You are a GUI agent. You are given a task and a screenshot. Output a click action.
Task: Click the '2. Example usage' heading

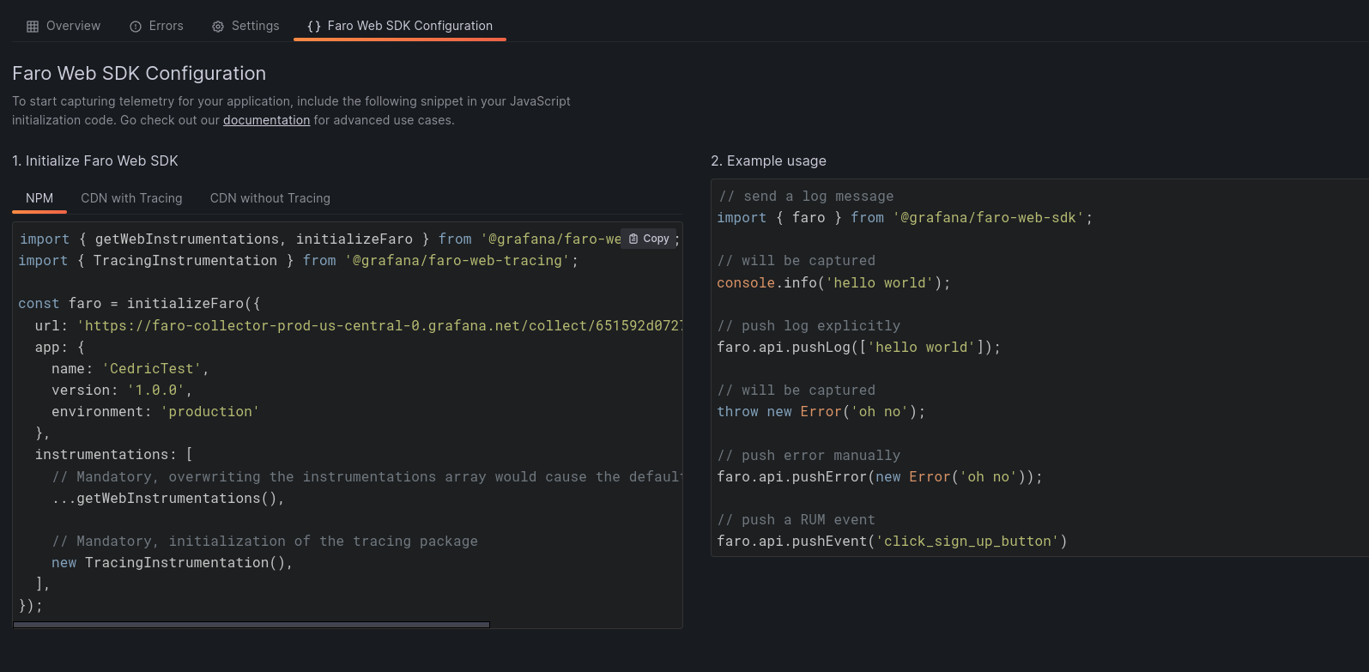769,160
